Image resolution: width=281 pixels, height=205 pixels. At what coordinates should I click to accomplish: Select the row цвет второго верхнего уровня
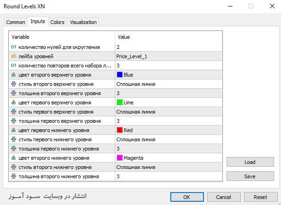pos(115,75)
